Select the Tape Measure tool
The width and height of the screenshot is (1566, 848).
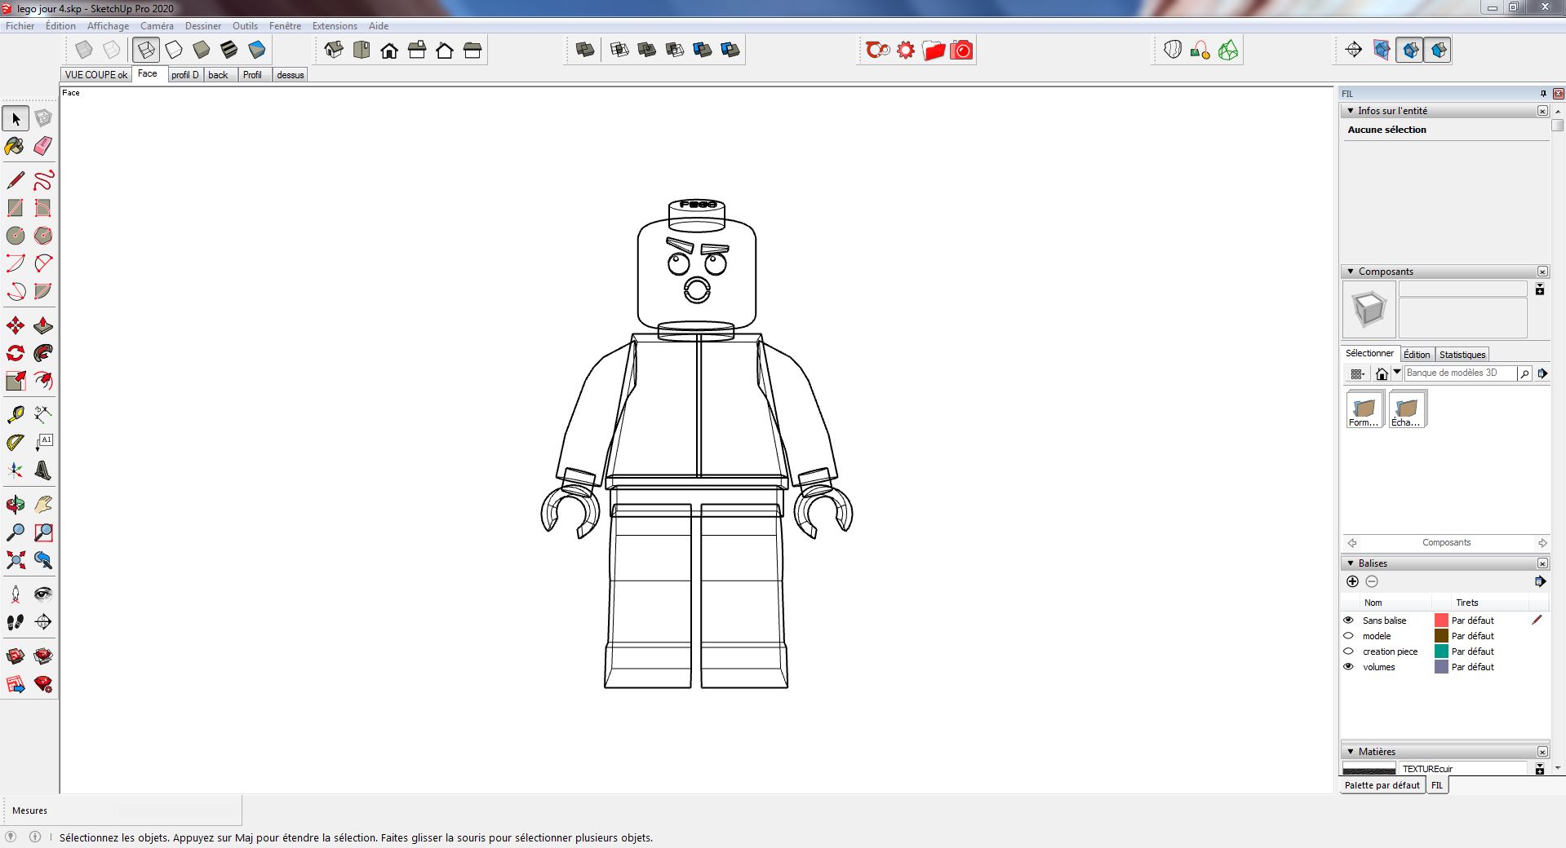(x=16, y=415)
